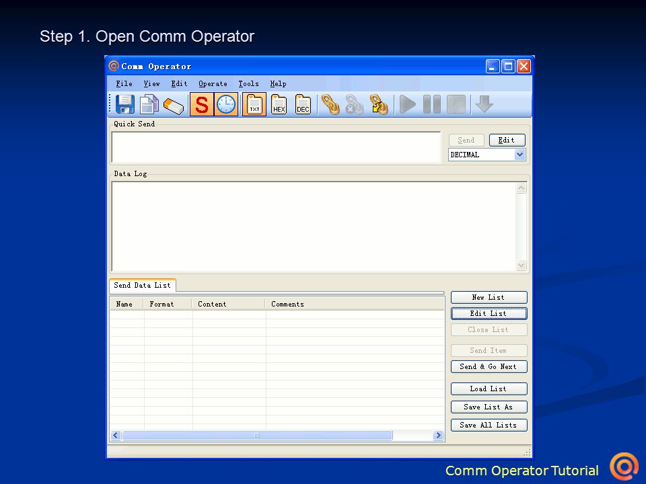
Task: Click the Quick Send text input box
Action: [276, 147]
